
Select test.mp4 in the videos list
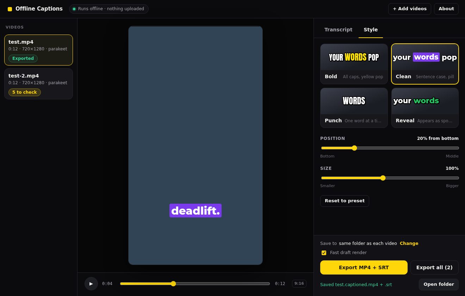(x=38, y=50)
